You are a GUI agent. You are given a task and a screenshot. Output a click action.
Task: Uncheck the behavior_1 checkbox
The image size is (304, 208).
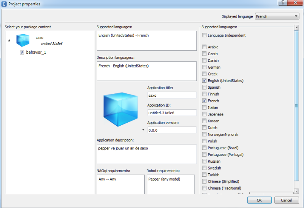22,52
